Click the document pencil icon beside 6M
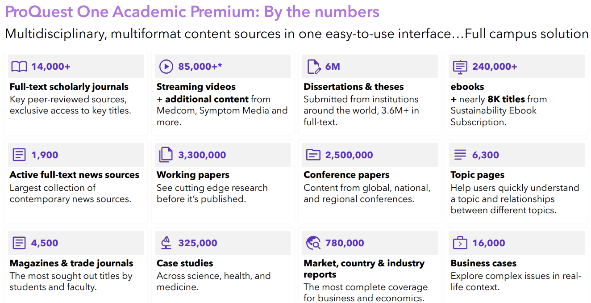Screen dimensions: 591x303 [x=314, y=67]
